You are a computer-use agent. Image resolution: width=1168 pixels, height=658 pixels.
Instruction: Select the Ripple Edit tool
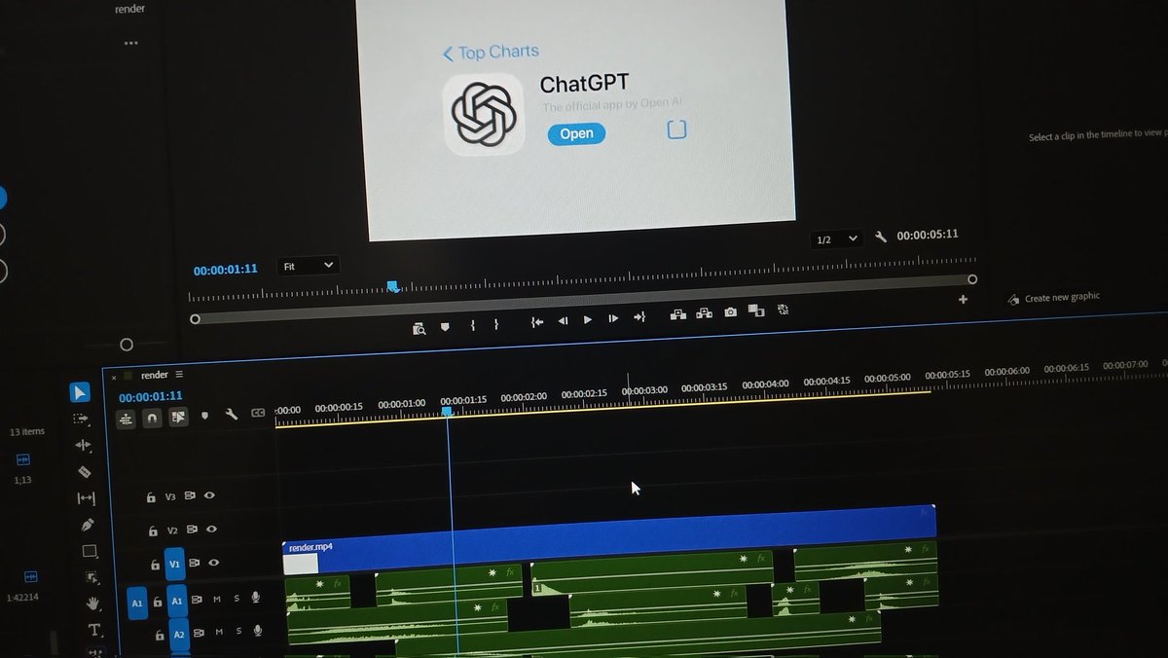coord(83,445)
